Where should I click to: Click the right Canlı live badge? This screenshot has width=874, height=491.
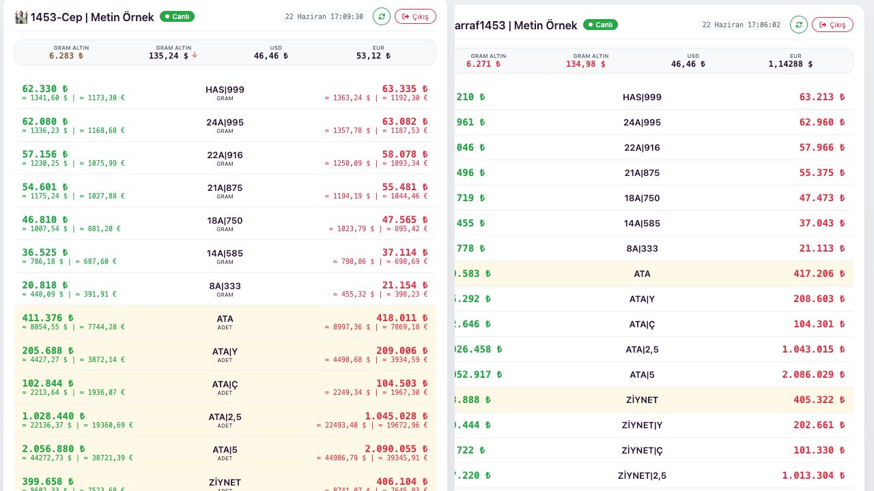point(600,25)
